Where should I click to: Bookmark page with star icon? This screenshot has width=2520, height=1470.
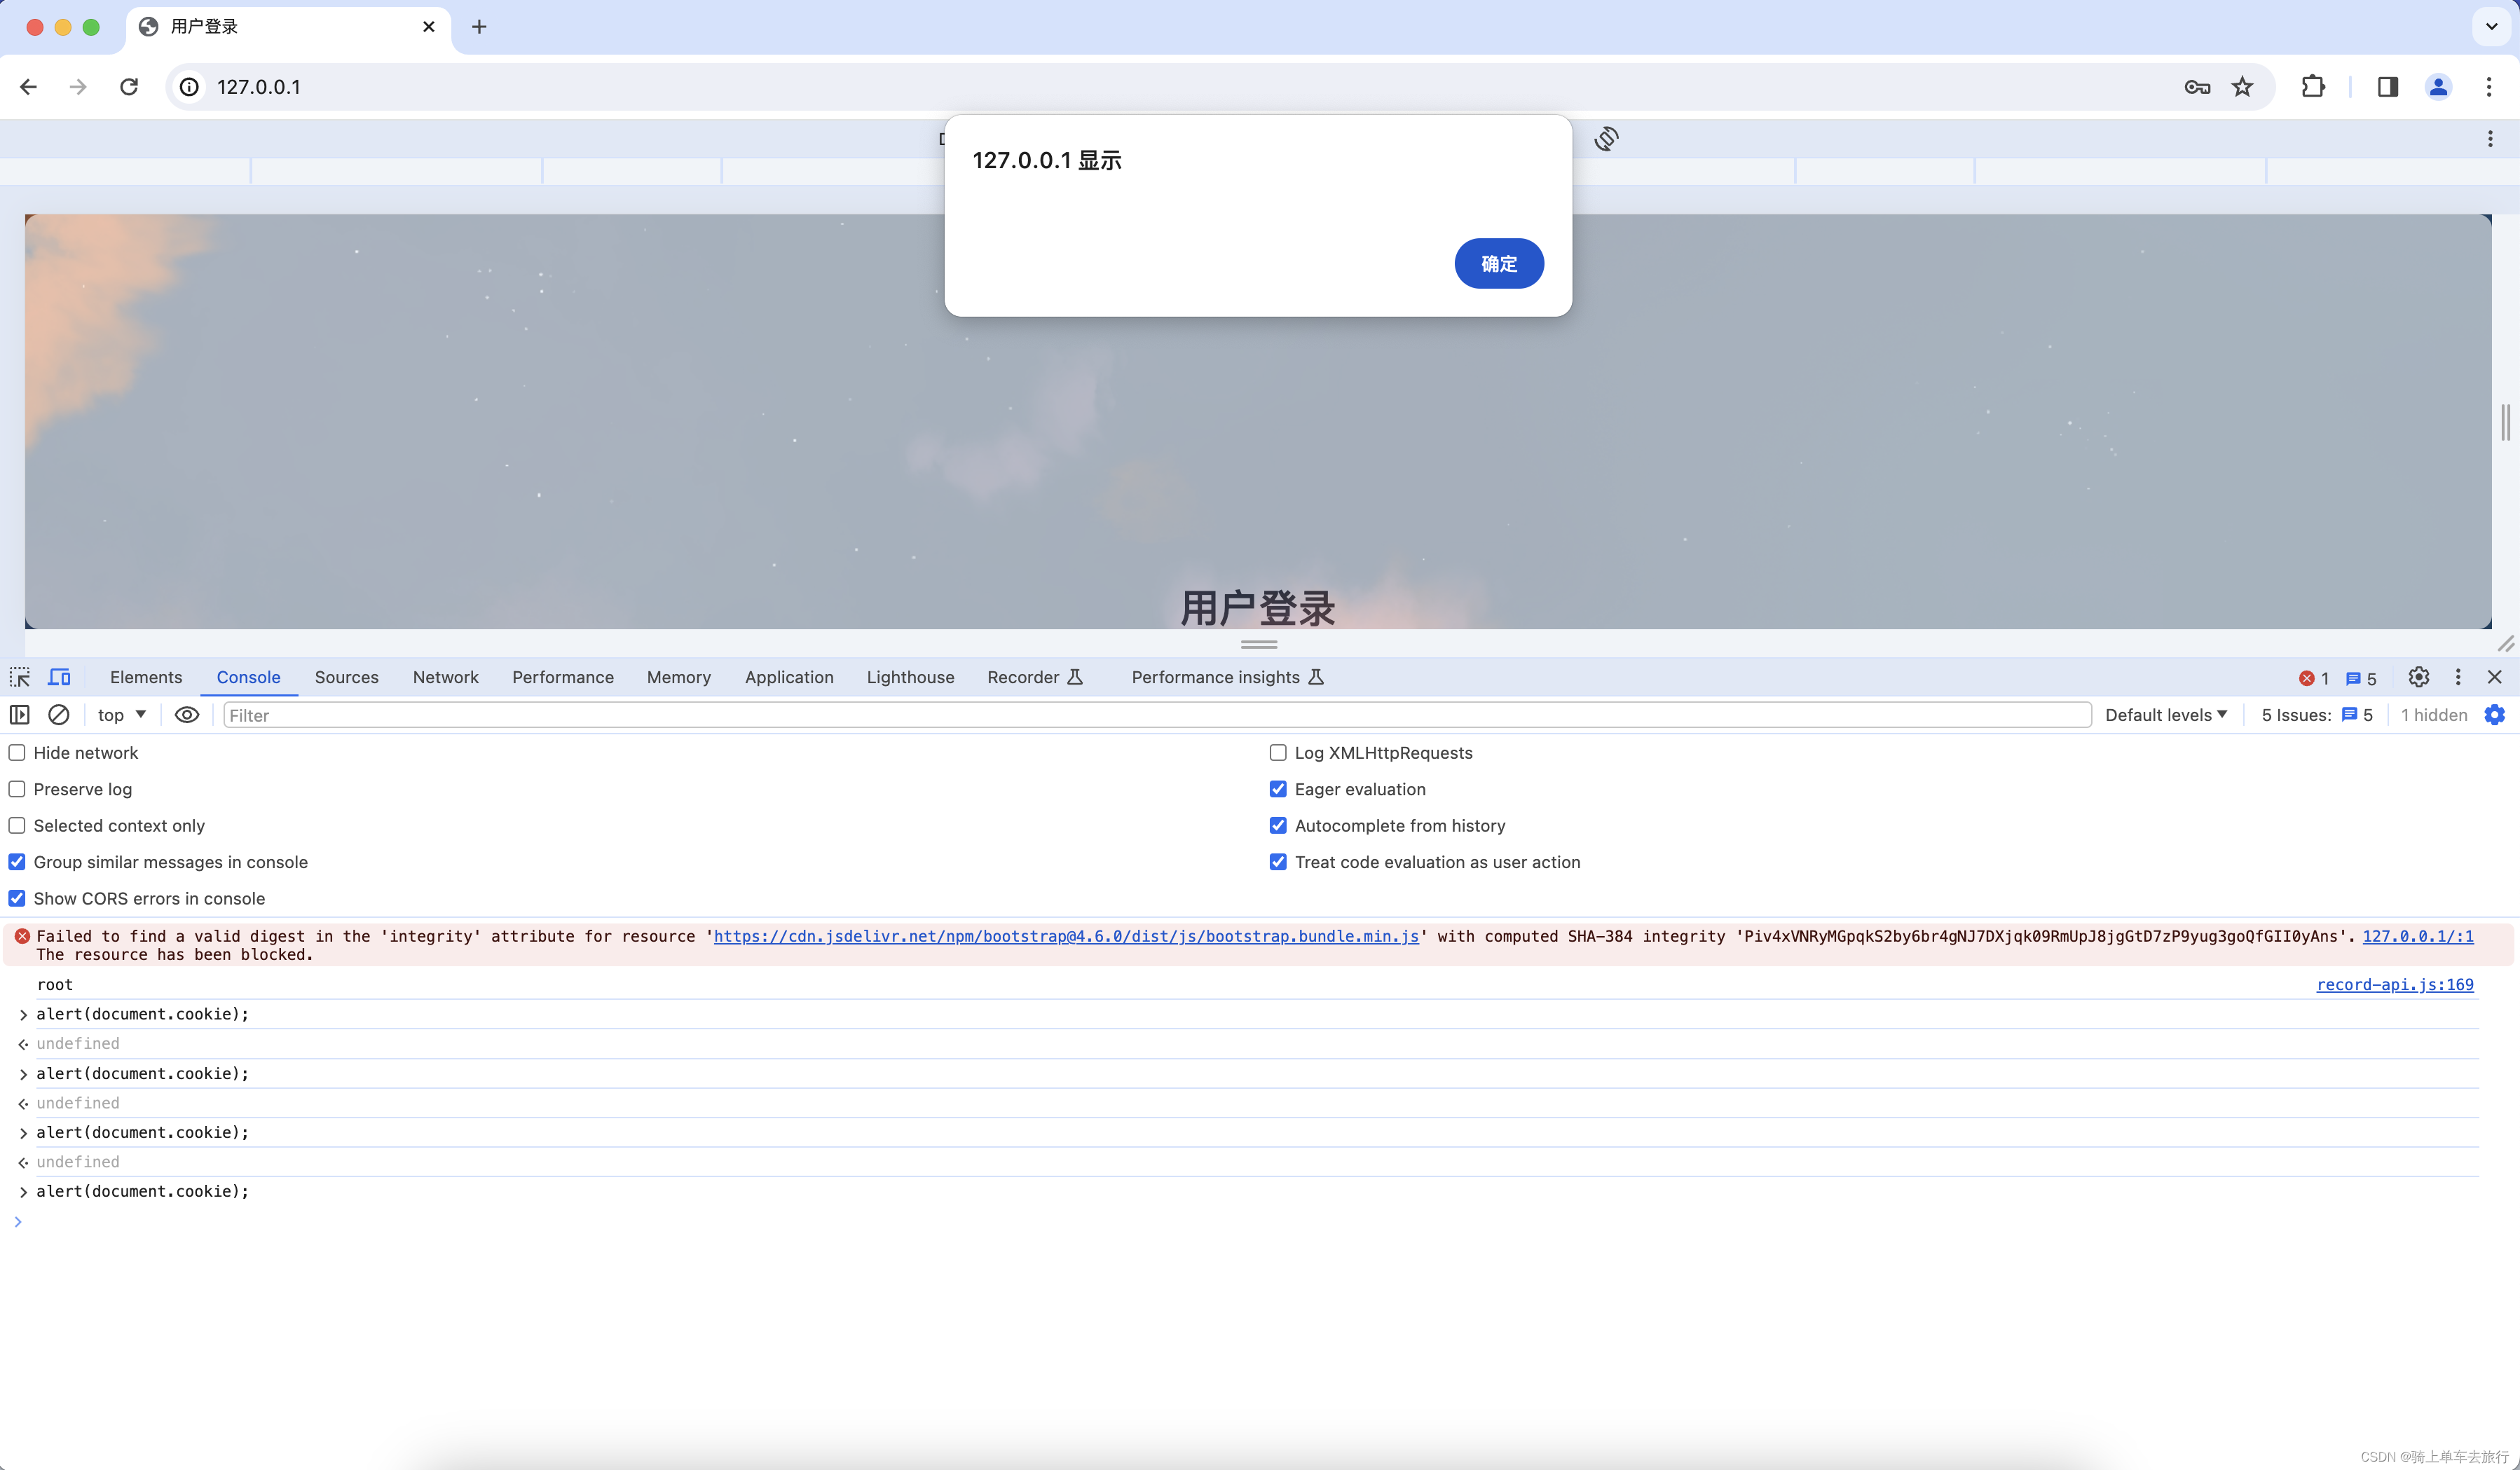click(x=2242, y=87)
